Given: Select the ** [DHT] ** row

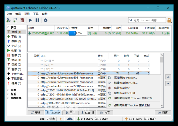Looking at the screenshot, I should point(89,61).
